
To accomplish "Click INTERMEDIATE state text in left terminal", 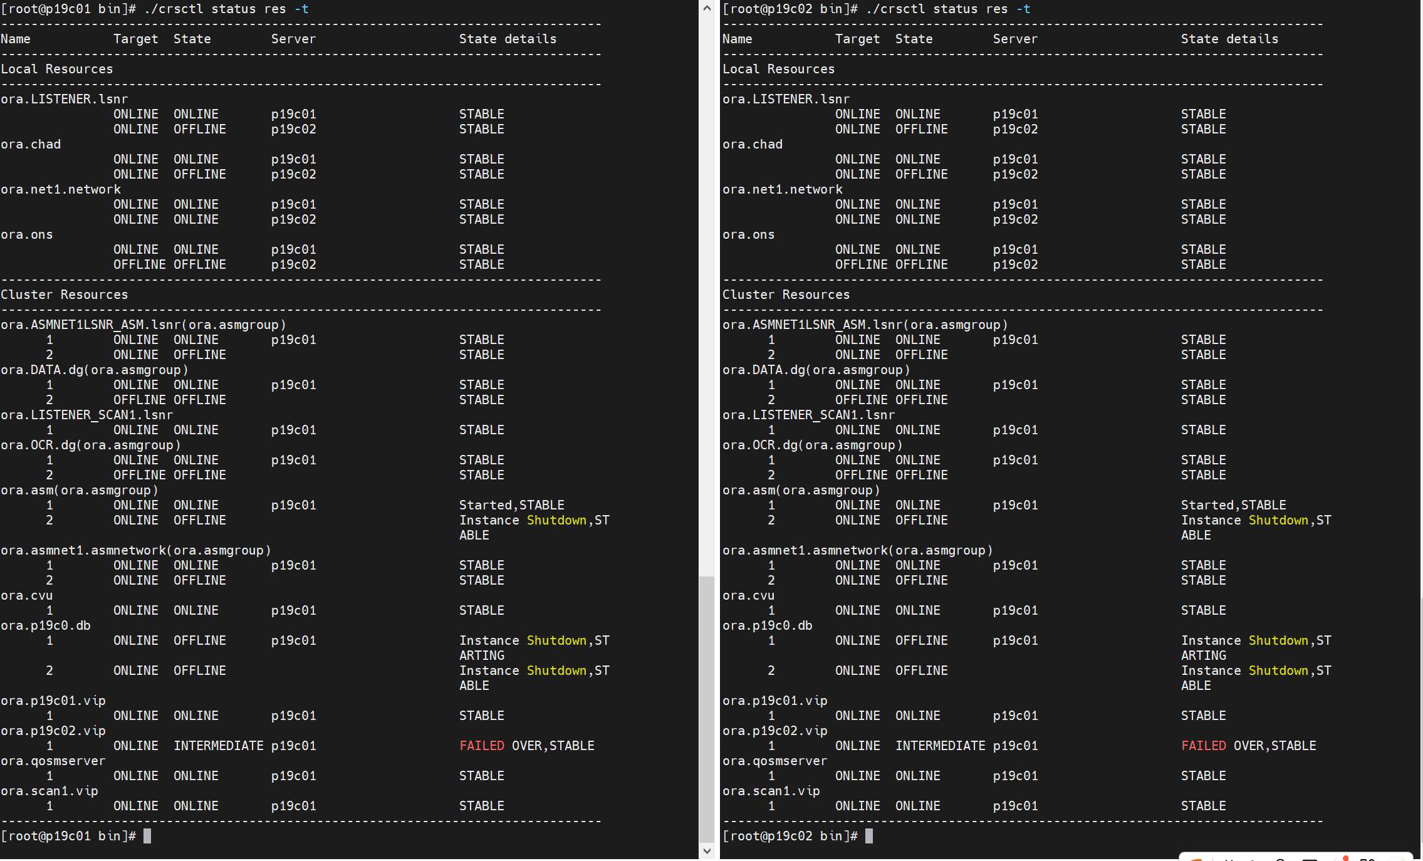I will click(x=218, y=746).
